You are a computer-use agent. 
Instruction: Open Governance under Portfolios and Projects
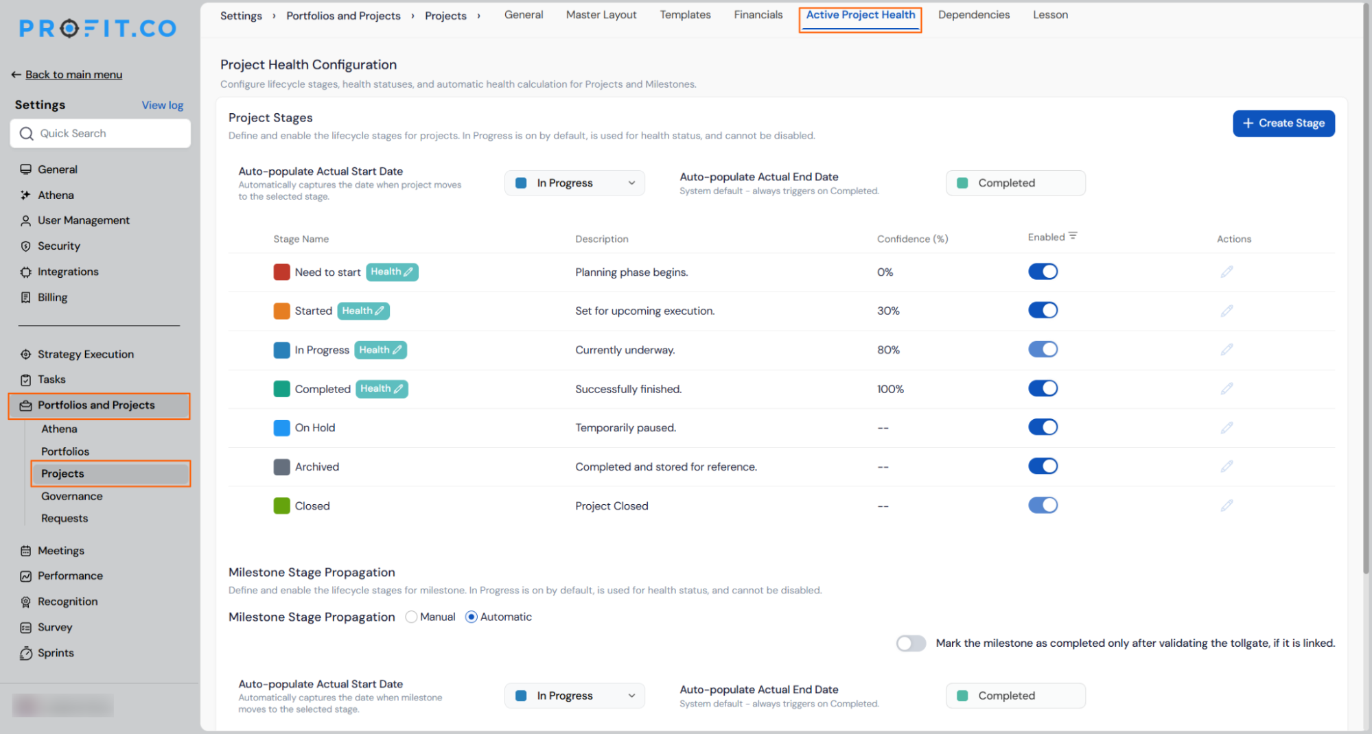pyautogui.click(x=72, y=497)
